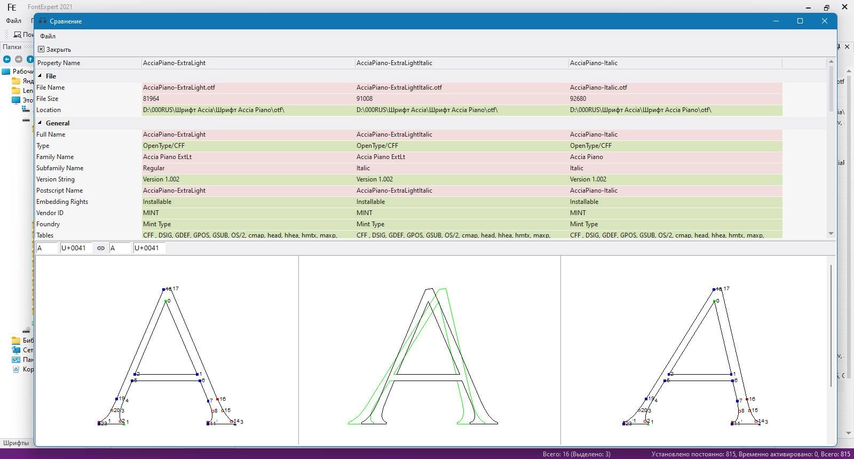
Task: Click the Postscript Name property label
Action: [x=59, y=191]
